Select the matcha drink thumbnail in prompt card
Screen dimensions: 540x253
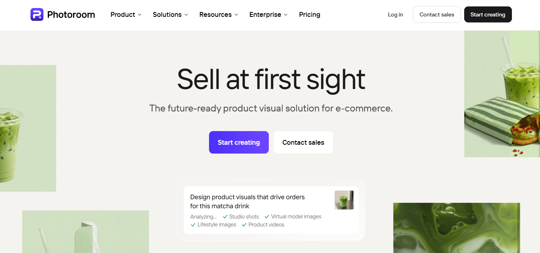tap(344, 200)
